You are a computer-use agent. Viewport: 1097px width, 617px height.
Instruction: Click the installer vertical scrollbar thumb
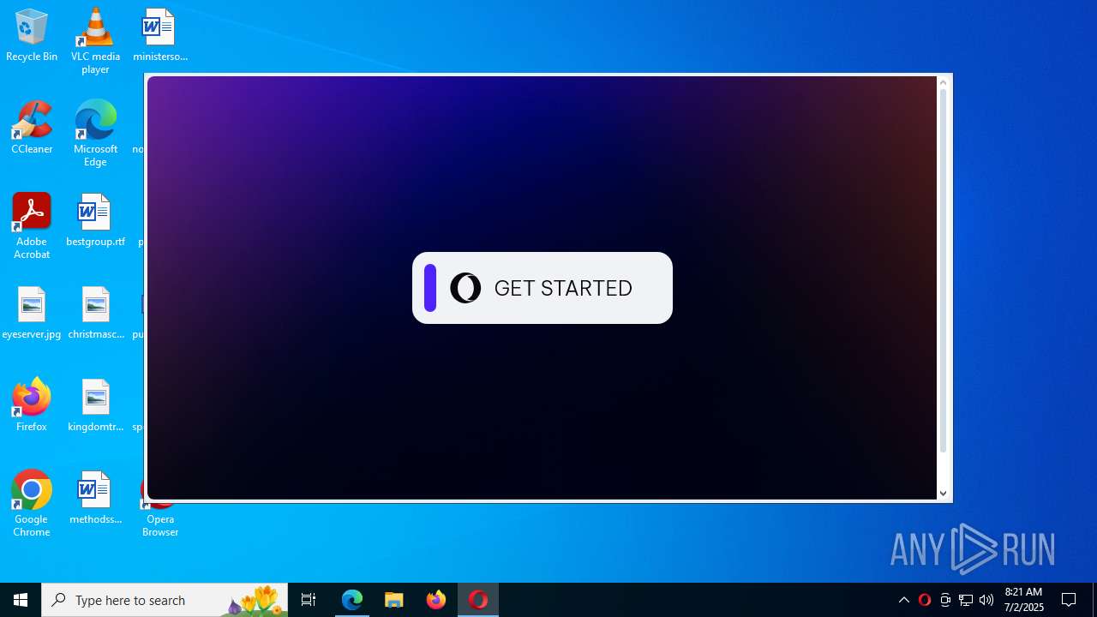943,271
